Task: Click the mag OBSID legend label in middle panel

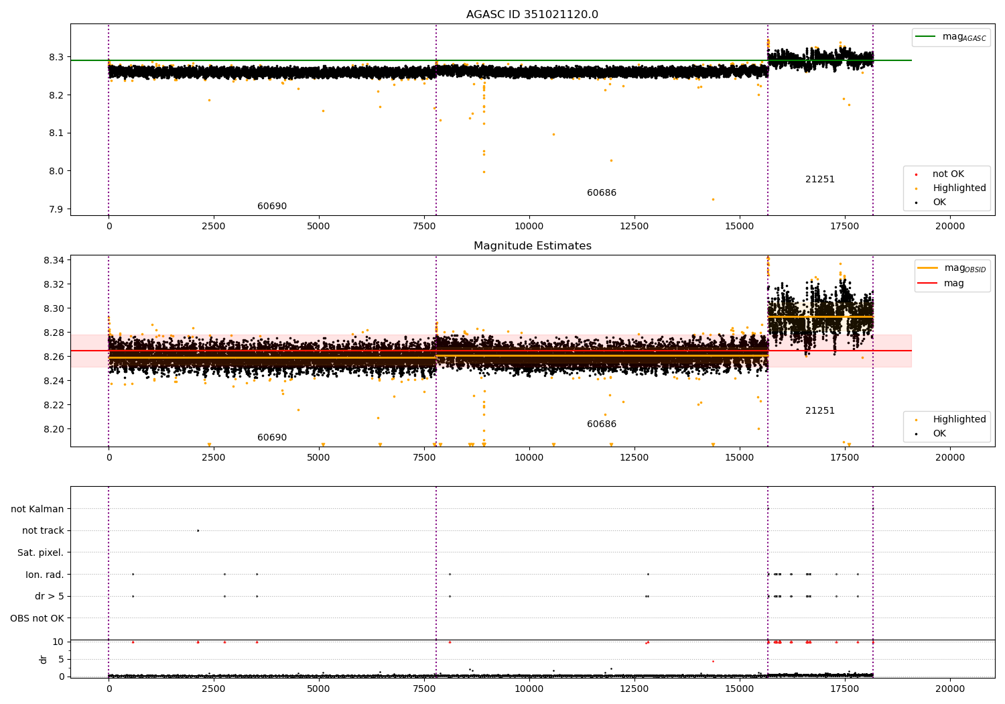Action: click(x=965, y=268)
